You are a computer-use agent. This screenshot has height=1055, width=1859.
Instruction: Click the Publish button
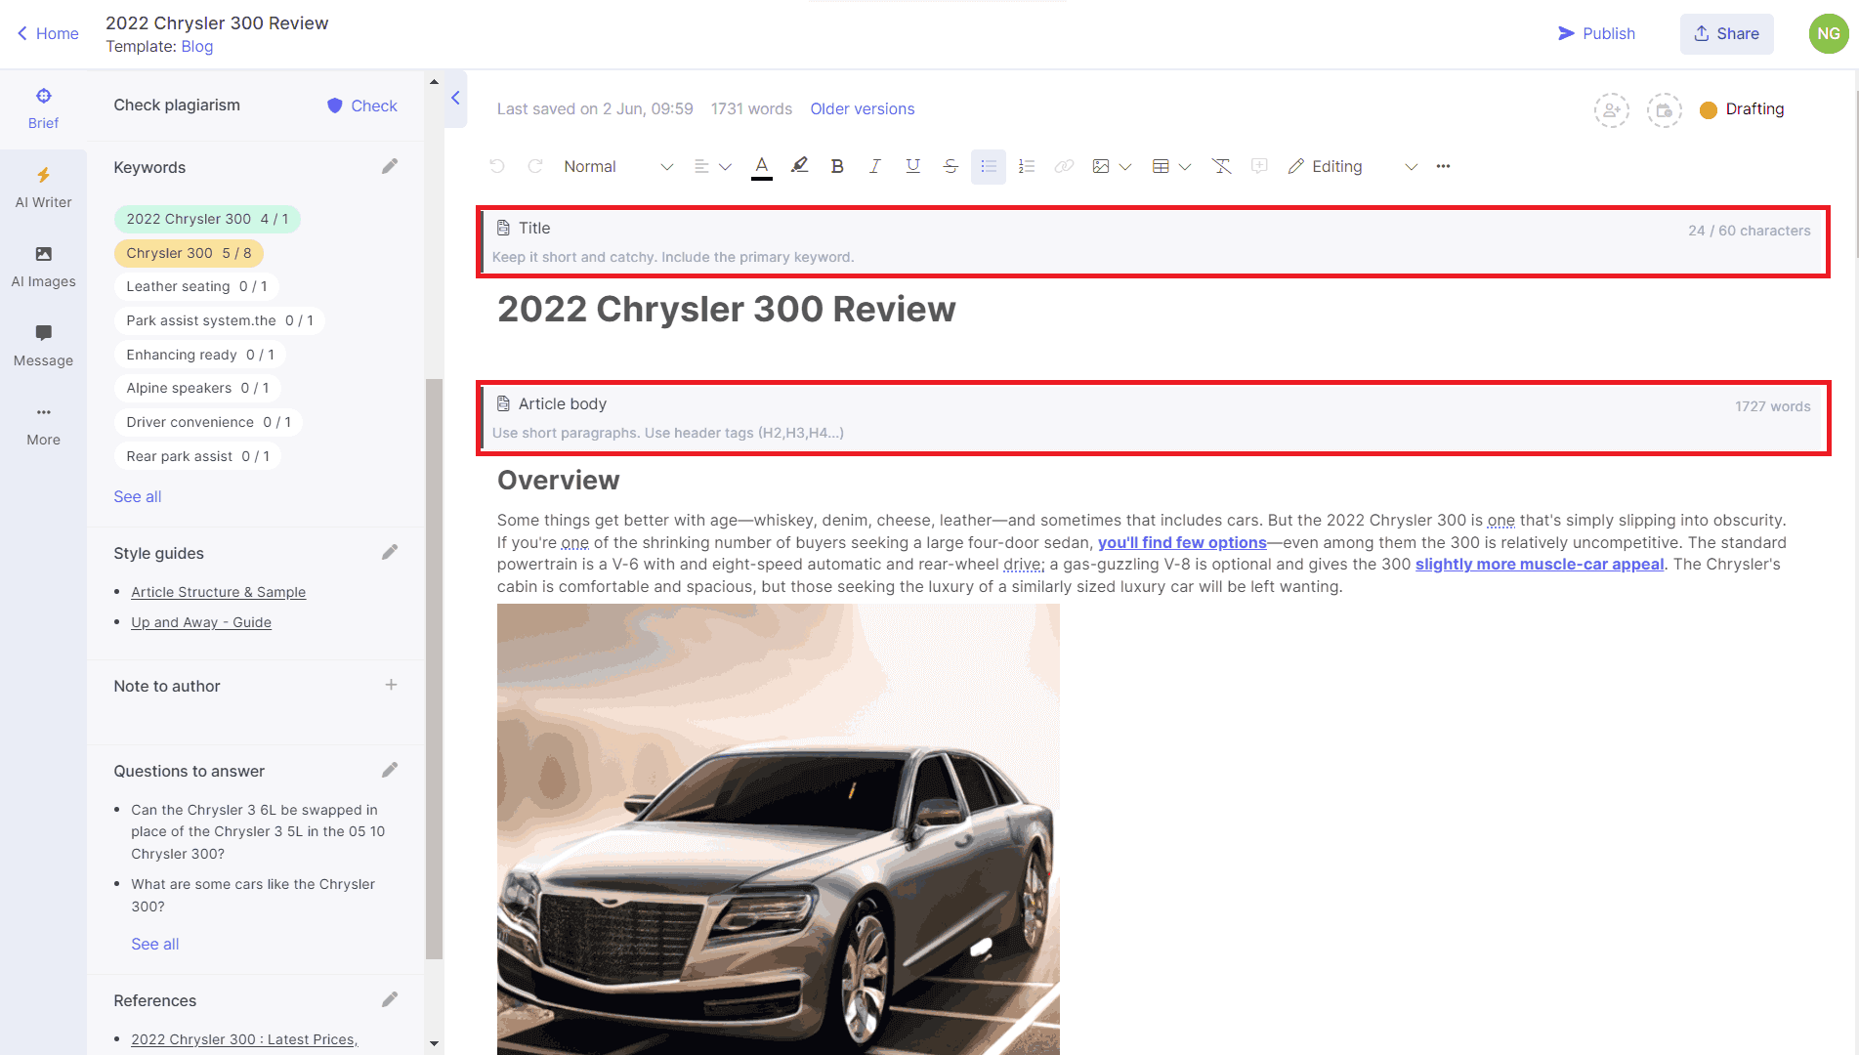(x=1596, y=33)
